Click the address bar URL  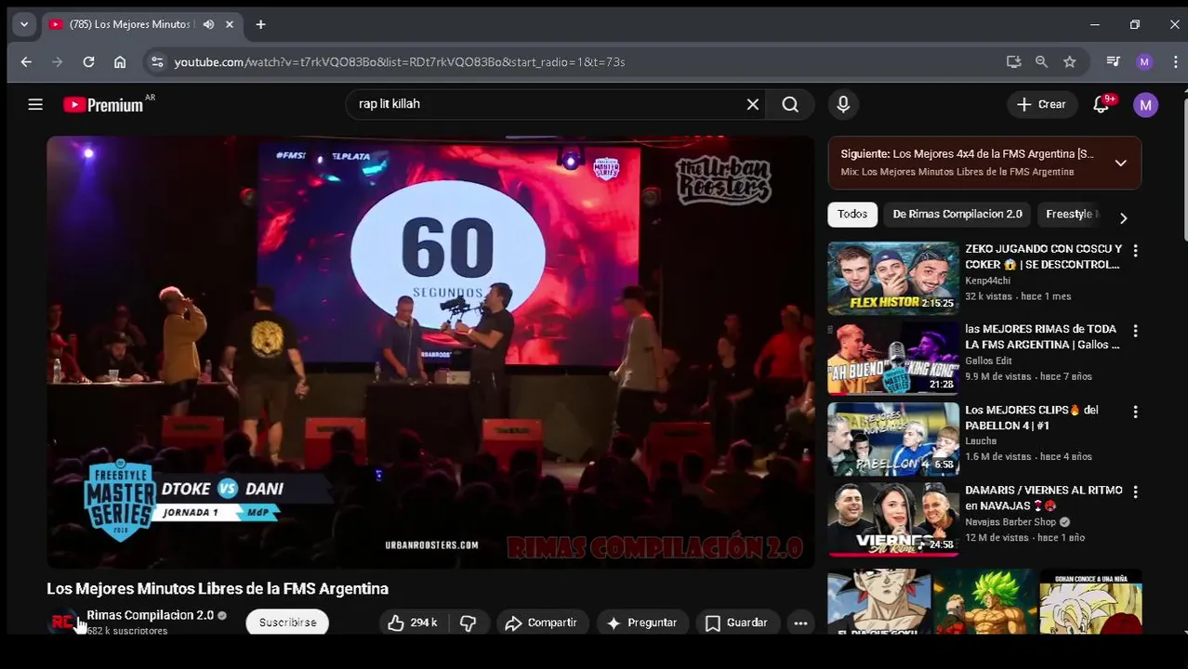pos(400,61)
